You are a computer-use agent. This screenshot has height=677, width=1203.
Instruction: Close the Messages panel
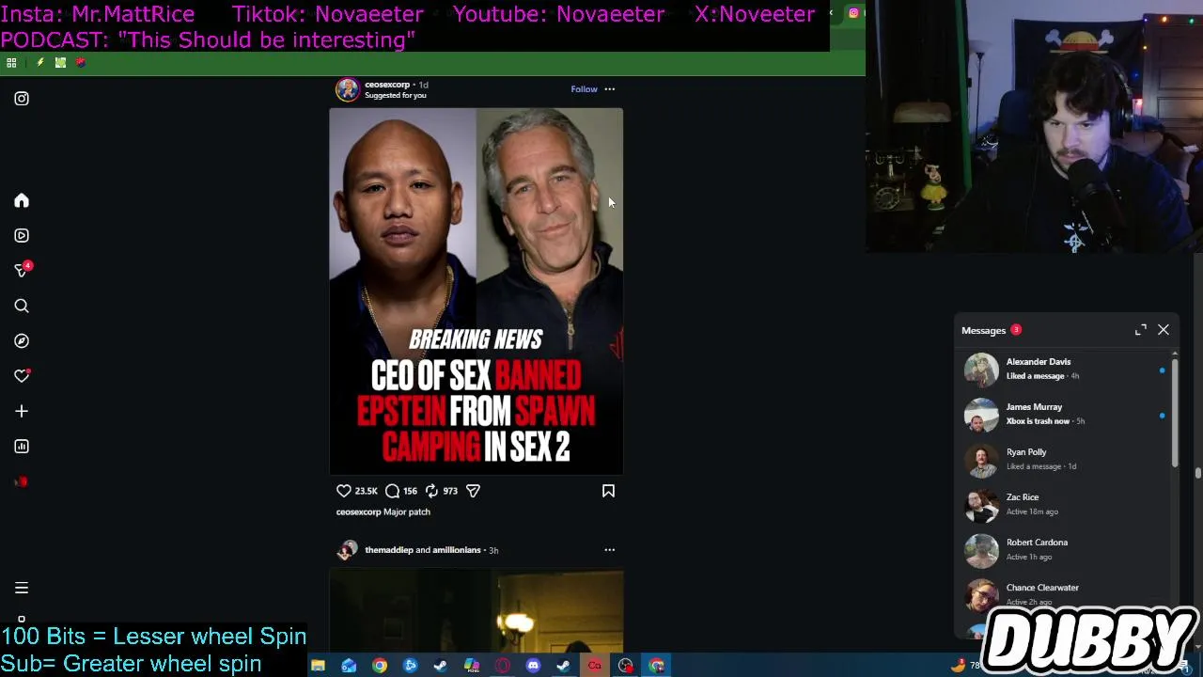[x=1164, y=330]
